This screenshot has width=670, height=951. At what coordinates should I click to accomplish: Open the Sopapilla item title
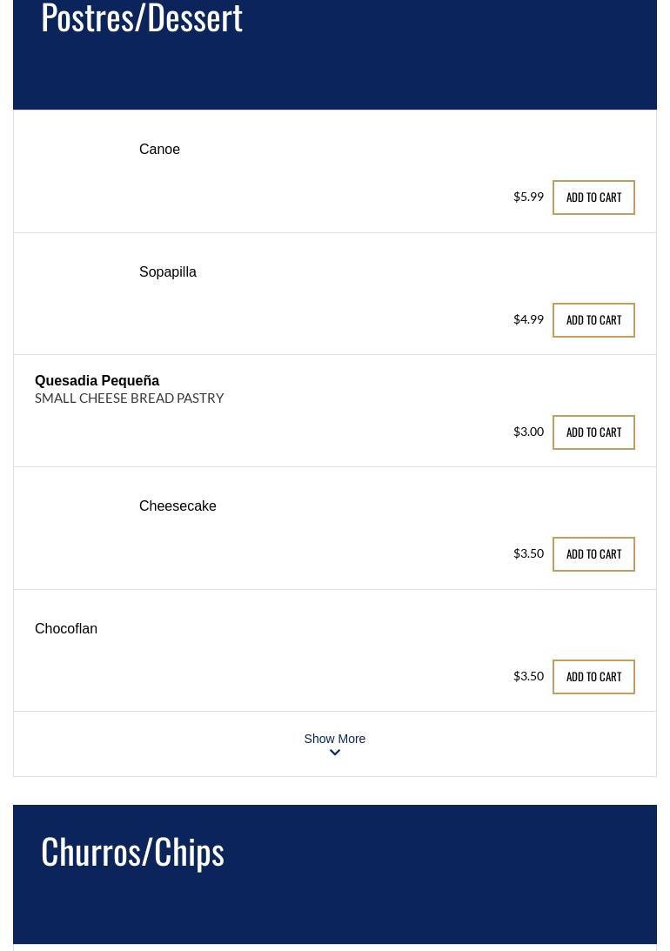(x=168, y=272)
